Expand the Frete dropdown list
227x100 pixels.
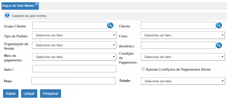pos(183,35)
